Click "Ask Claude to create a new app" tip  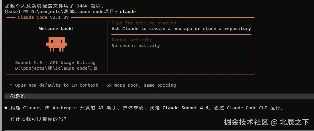pos(152,29)
